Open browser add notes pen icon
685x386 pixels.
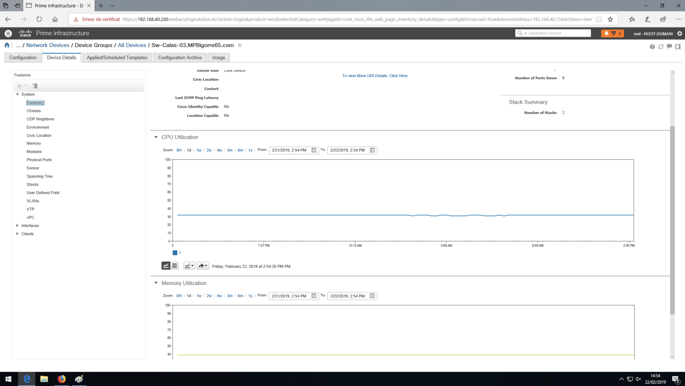coord(647,19)
